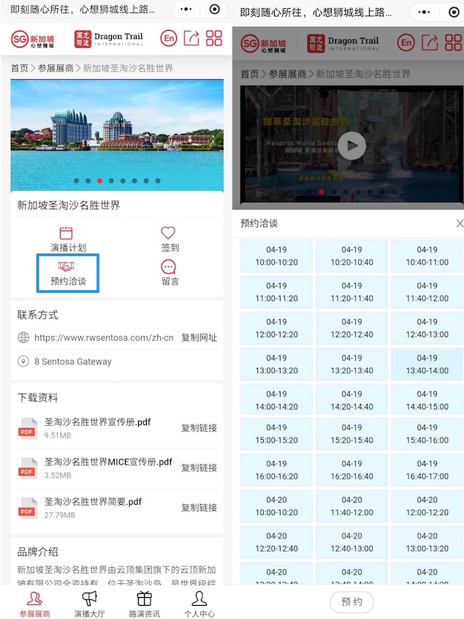Copy link for 圣淘沙名胜世界MICE宣传册.pdf
464x619 pixels.
coord(199,468)
